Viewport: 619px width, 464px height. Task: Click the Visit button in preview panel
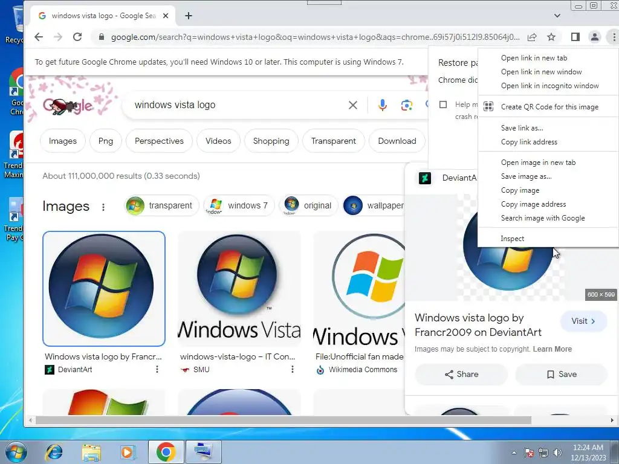(583, 321)
